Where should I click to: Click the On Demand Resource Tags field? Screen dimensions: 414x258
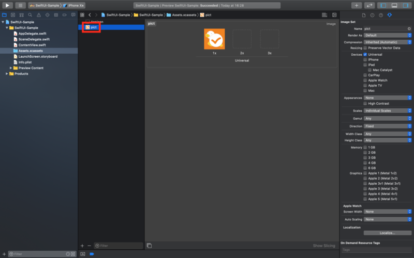click(377, 250)
